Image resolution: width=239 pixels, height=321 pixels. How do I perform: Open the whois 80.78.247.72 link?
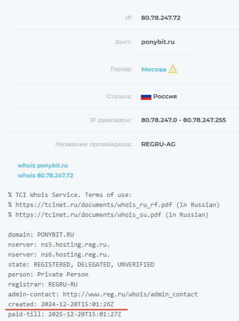coord(46,176)
